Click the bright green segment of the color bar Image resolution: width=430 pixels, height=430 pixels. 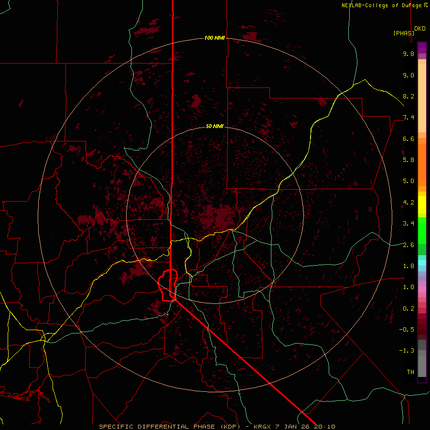[422, 230]
